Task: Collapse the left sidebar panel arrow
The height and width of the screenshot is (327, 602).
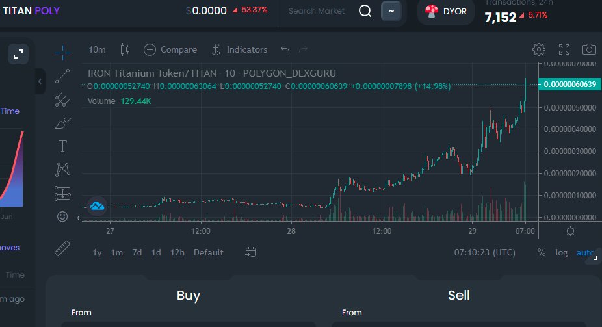Action: (40, 81)
